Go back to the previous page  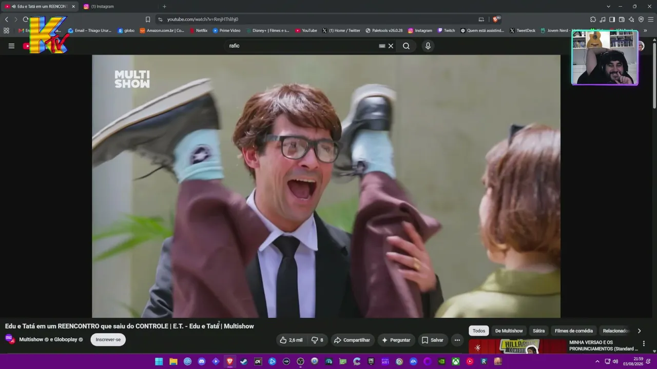click(x=6, y=19)
